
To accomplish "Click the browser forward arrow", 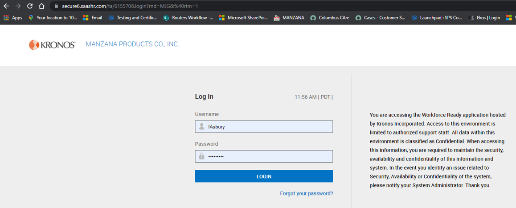I will pos(18,6).
